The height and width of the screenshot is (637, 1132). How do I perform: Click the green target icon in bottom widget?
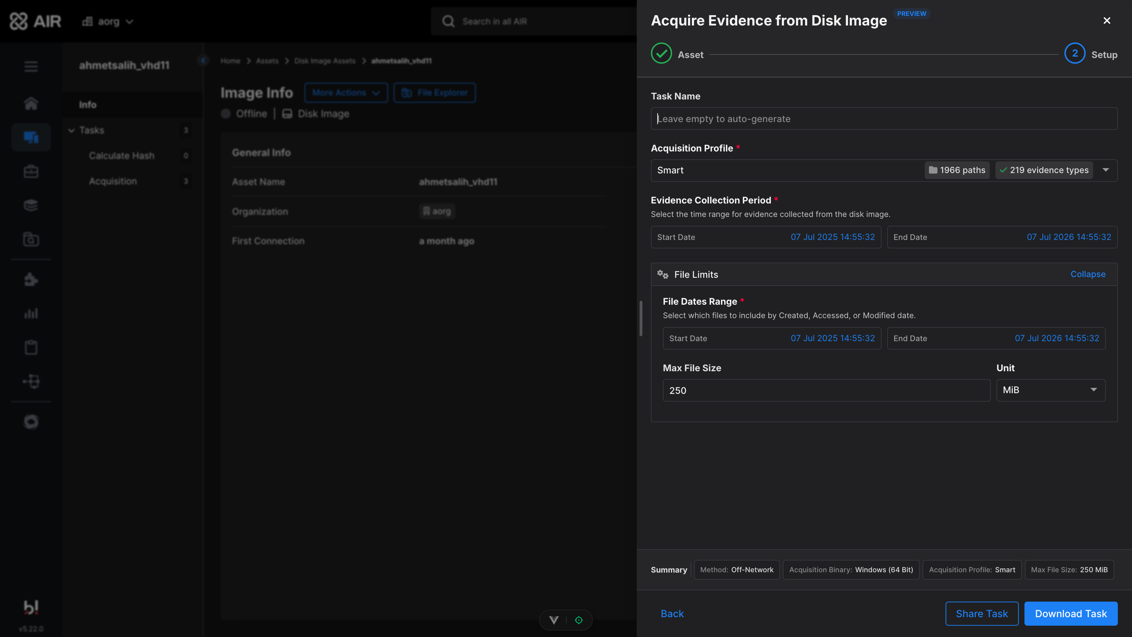(x=579, y=620)
